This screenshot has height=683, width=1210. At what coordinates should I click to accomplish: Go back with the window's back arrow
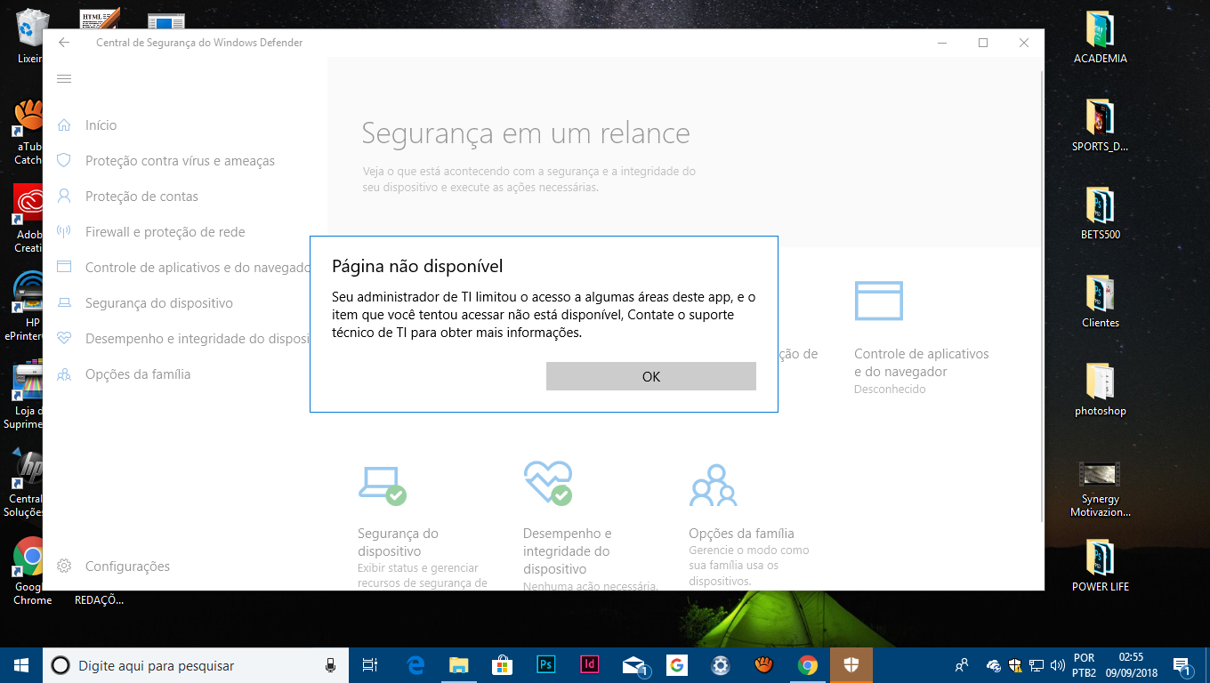[x=64, y=43]
